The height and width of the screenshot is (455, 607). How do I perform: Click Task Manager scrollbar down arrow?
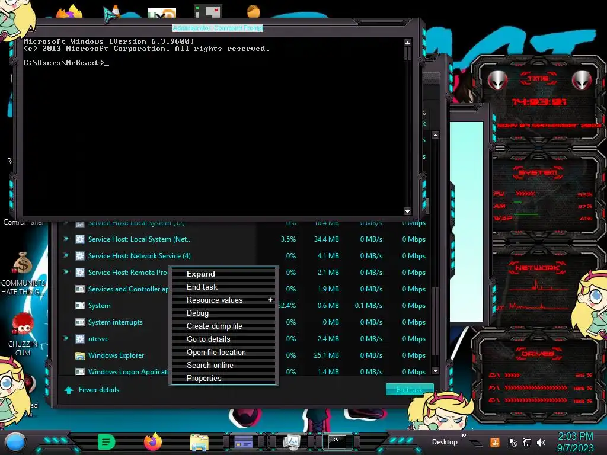(436, 371)
